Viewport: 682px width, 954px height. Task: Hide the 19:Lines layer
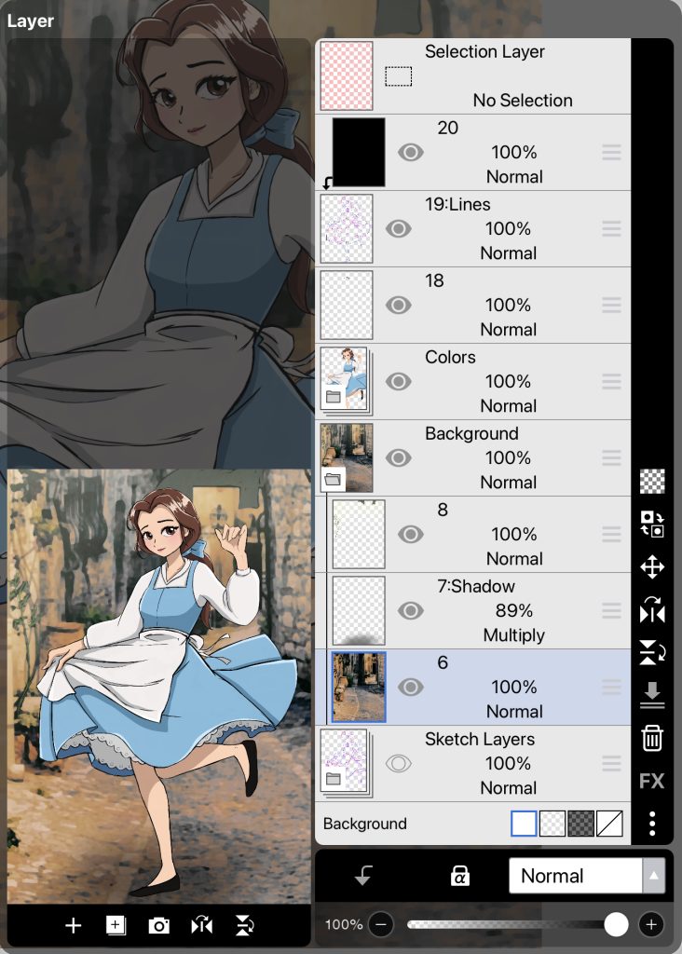pyautogui.click(x=399, y=228)
